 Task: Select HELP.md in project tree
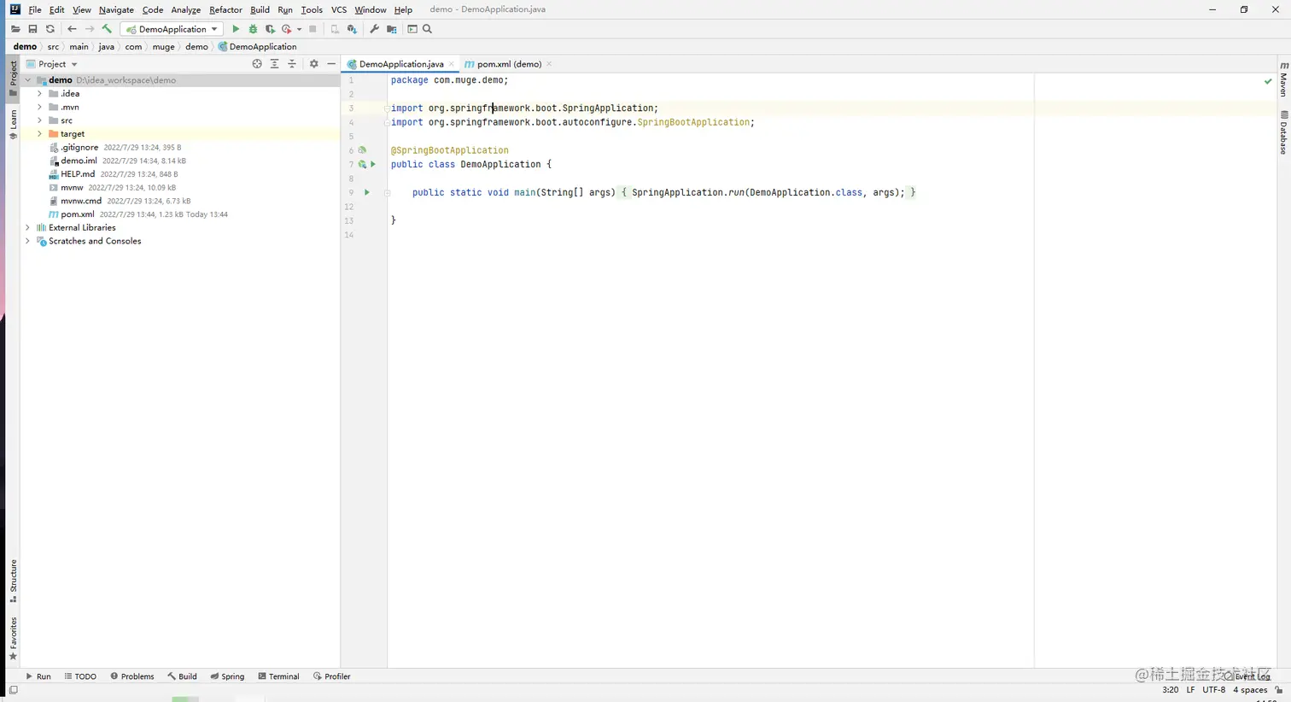coord(77,174)
